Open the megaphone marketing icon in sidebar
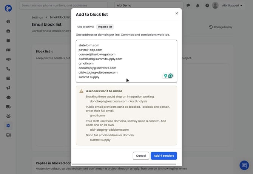Screen dimensions: 253x174 point(8,88)
